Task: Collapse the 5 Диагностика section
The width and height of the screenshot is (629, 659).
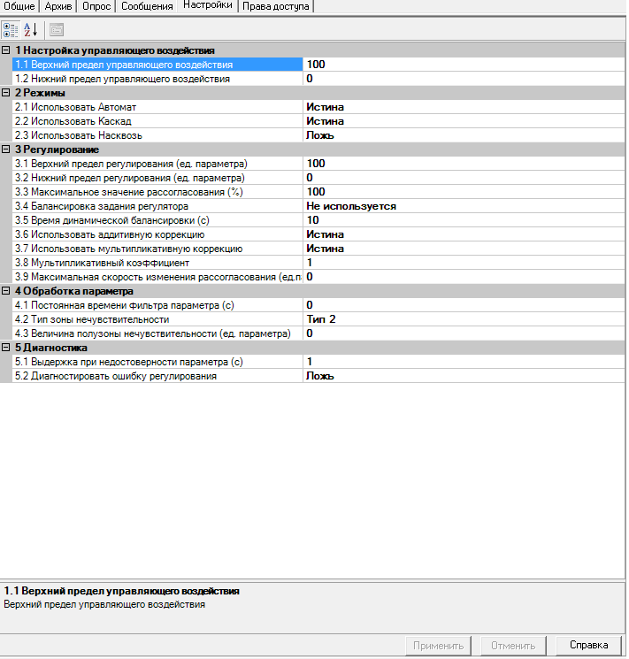Action: click(x=6, y=348)
